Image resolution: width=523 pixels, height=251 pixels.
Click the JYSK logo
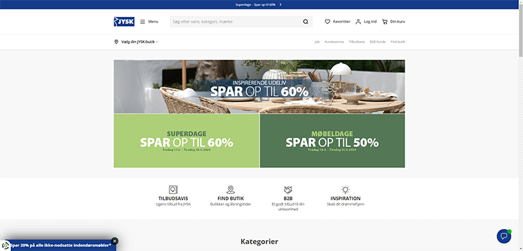tap(124, 22)
